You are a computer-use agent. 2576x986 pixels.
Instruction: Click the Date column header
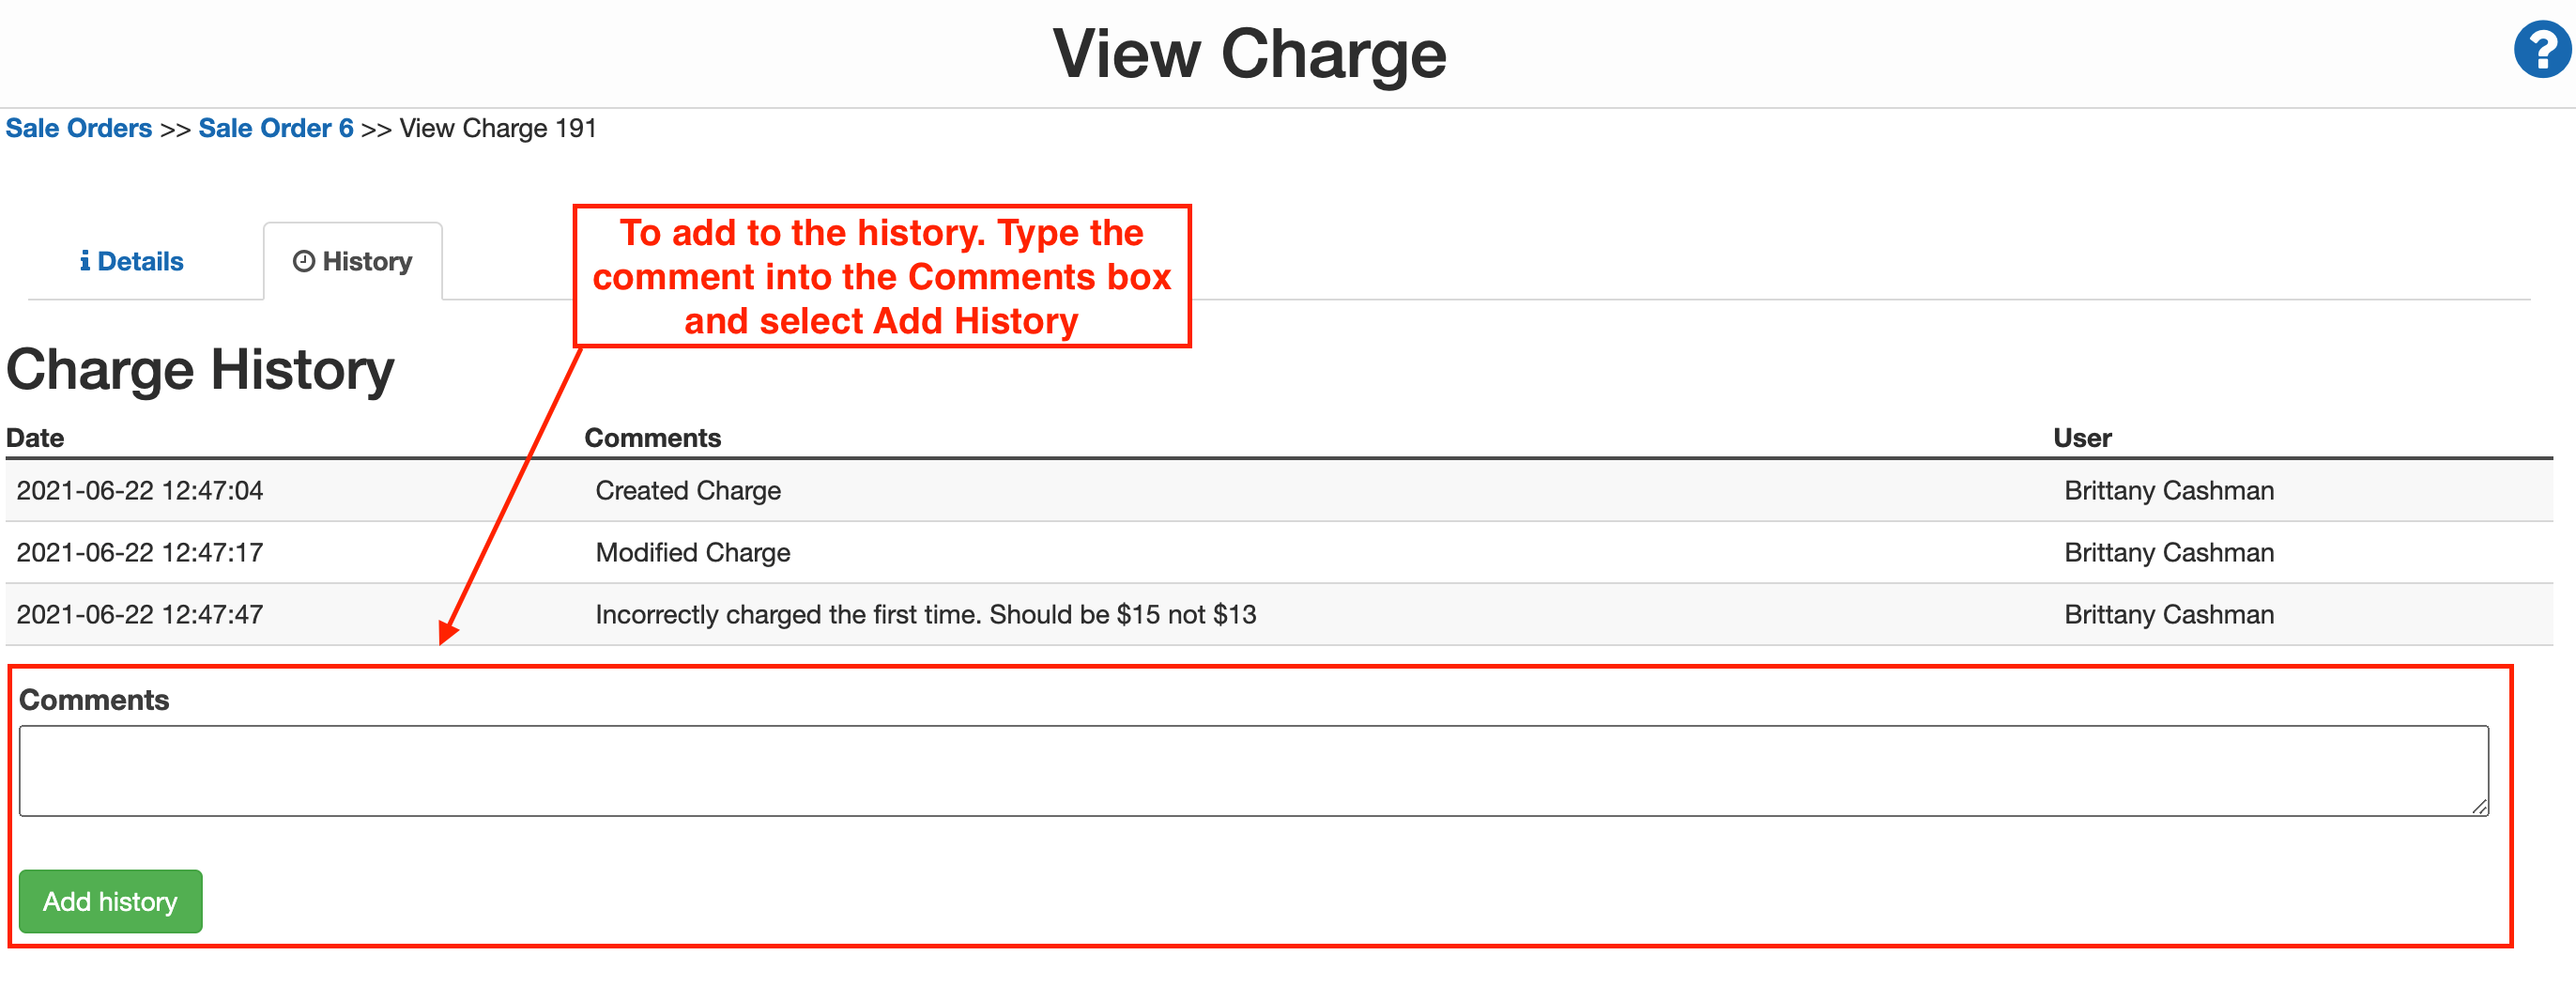point(37,437)
